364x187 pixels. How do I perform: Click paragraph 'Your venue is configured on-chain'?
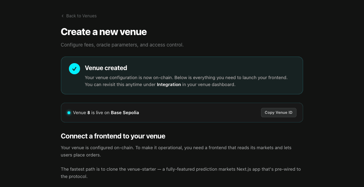(x=176, y=151)
